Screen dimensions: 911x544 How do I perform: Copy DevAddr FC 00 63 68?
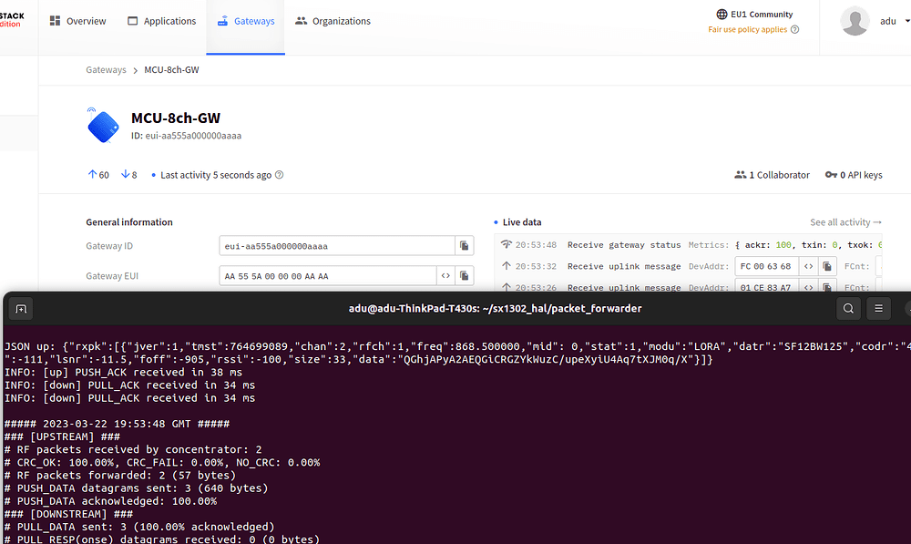point(827,266)
